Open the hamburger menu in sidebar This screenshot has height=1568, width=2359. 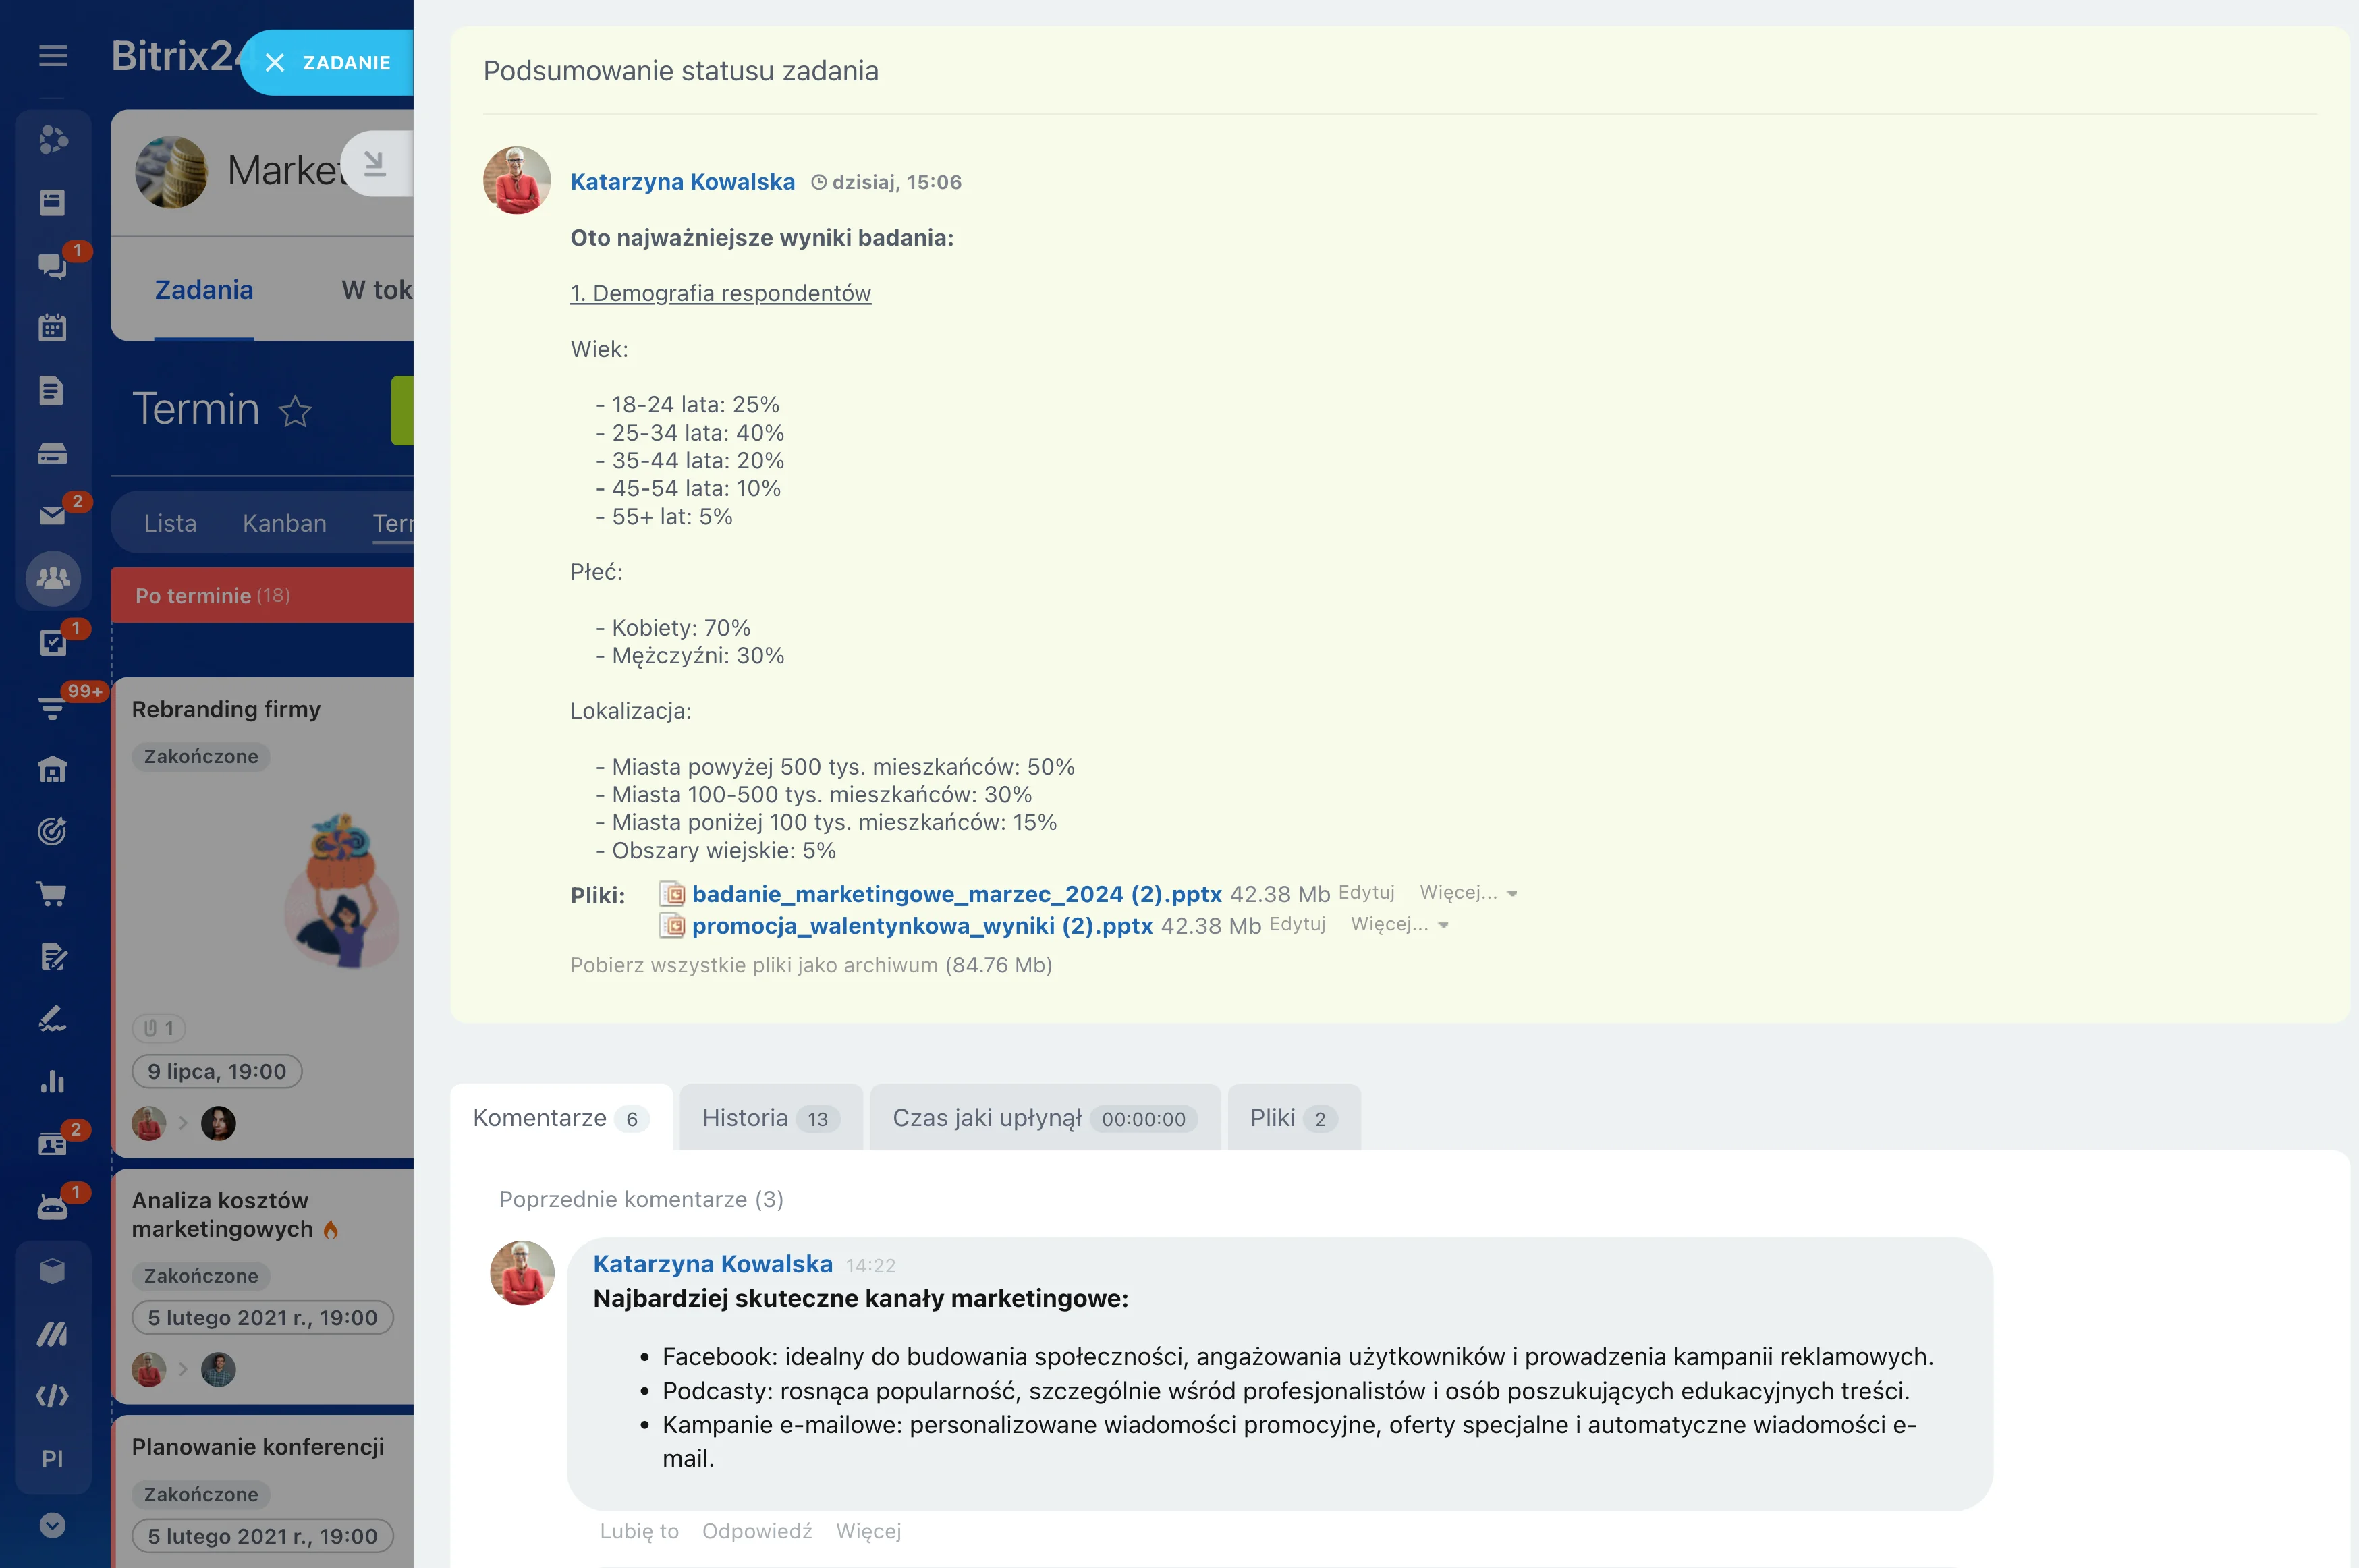coord(53,56)
